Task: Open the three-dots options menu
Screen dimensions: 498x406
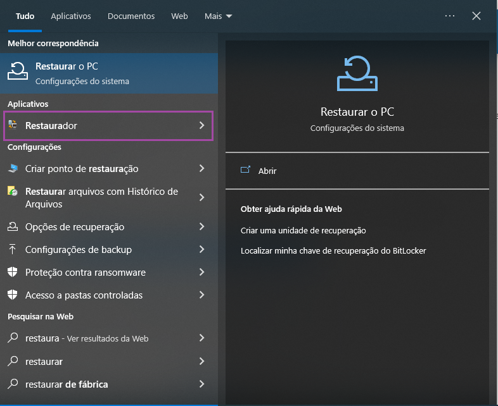Action: click(x=450, y=16)
